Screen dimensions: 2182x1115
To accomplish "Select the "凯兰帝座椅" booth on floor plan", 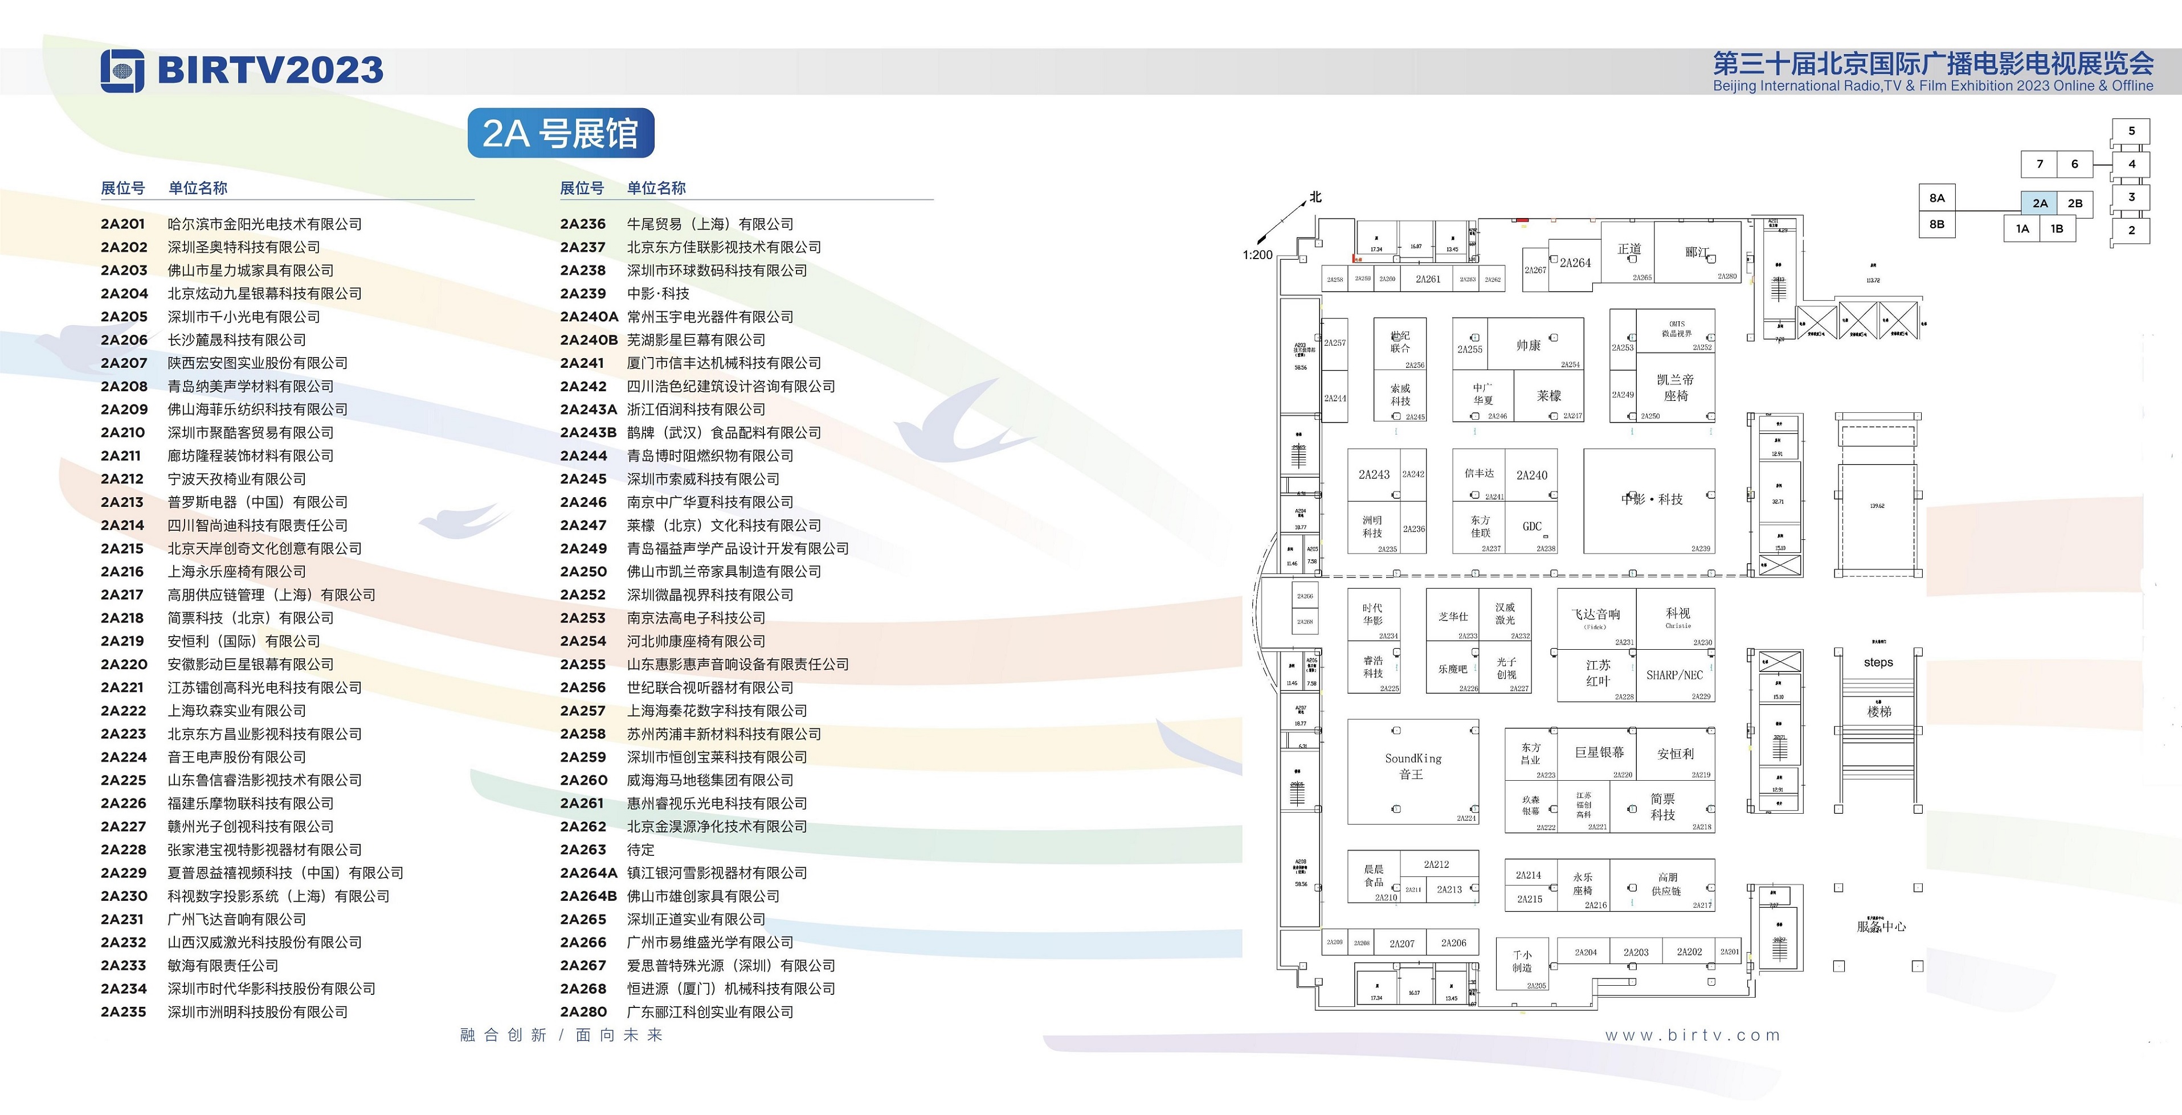I will 1676,387.
